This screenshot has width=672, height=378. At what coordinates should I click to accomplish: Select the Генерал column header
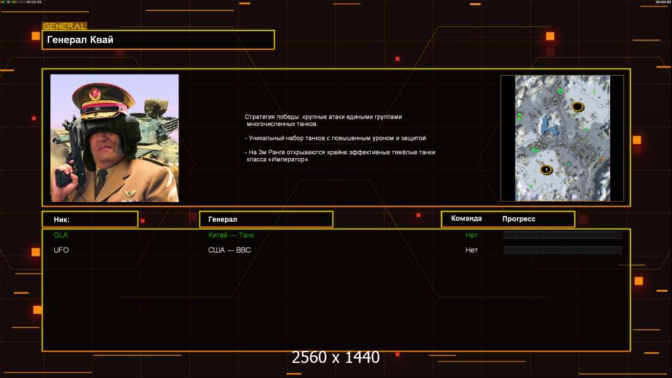(x=265, y=219)
